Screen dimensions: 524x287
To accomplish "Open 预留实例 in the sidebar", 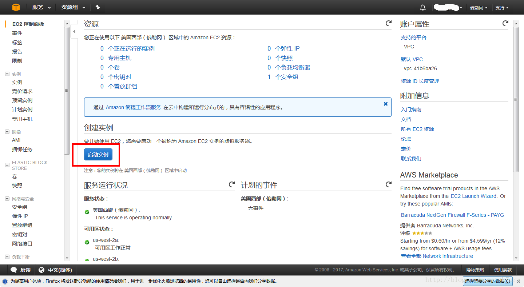I will (22, 100).
